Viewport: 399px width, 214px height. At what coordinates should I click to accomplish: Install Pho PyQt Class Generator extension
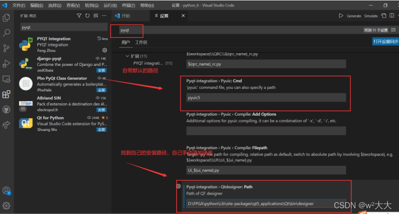pyautogui.click(x=102, y=90)
